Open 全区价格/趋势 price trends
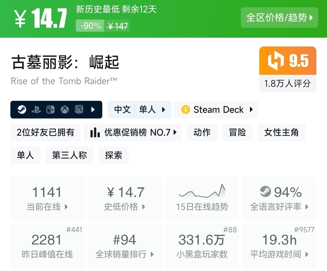The width and height of the screenshot is (327, 271). (x=279, y=18)
